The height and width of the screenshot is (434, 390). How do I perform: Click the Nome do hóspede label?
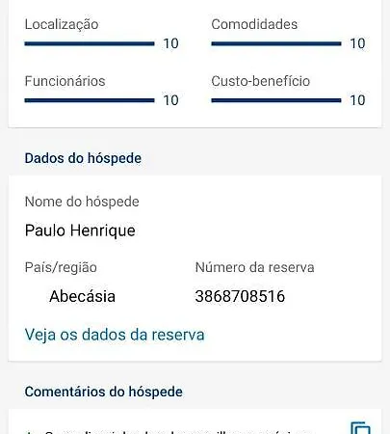[82, 202]
